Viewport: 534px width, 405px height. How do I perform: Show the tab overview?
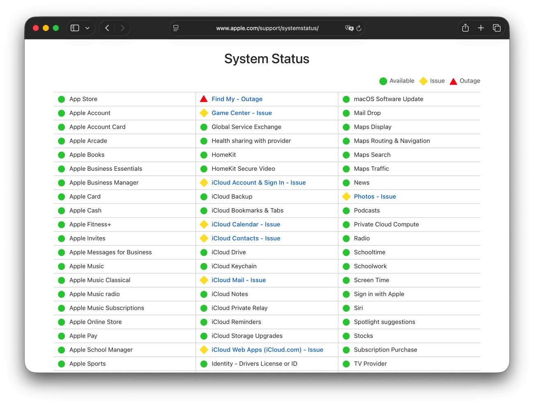(x=497, y=28)
